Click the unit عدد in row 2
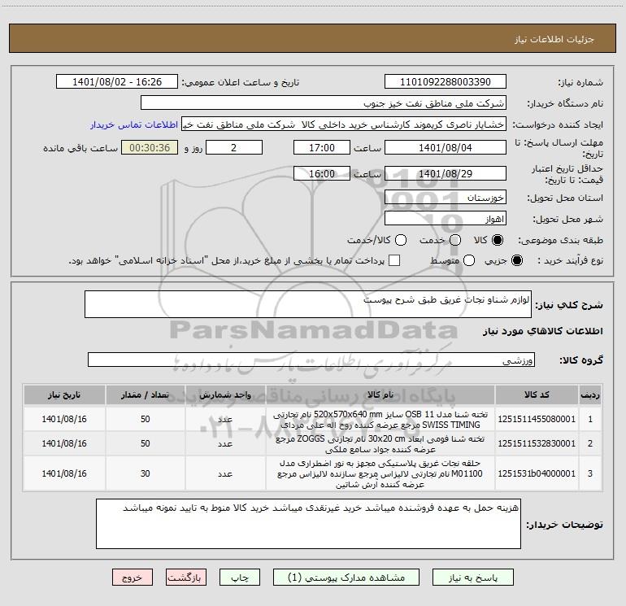The width and height of the screenshot is (626, 606). pyautogui.click(x=225, y=443)
